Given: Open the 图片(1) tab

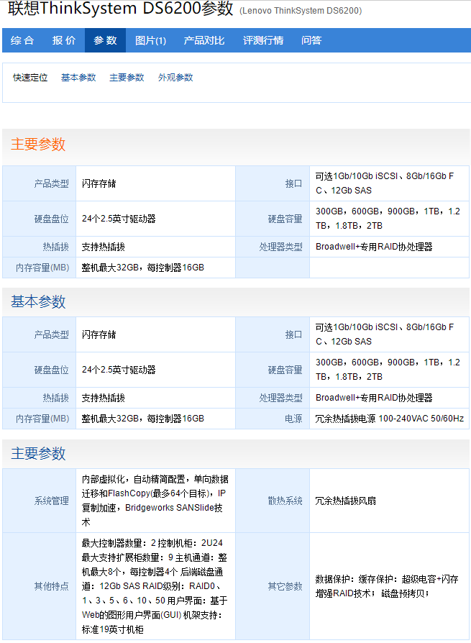Looking at the screenshot, I should pos(150,40).
